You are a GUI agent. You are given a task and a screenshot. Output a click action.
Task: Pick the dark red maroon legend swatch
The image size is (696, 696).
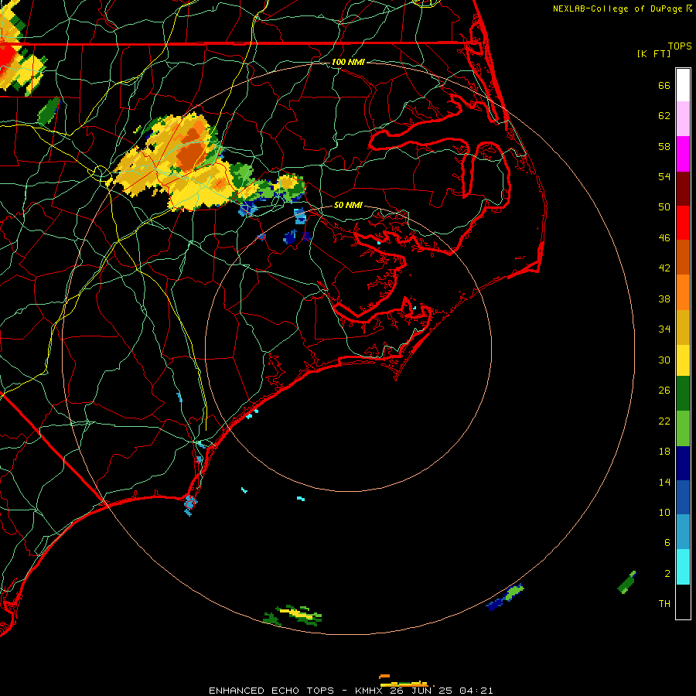coord(683,189)
